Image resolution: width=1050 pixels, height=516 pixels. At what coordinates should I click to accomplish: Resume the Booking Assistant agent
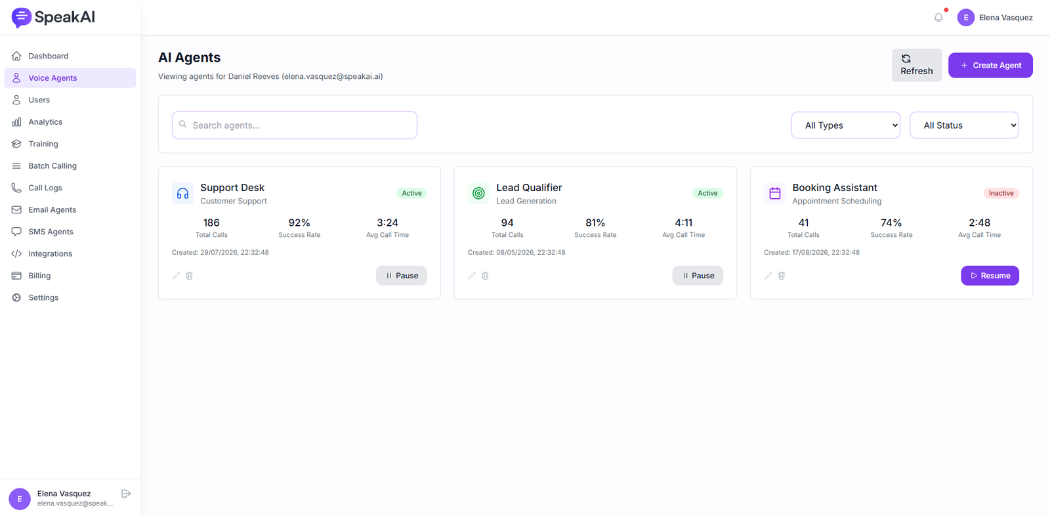click(x=990, y=276)
